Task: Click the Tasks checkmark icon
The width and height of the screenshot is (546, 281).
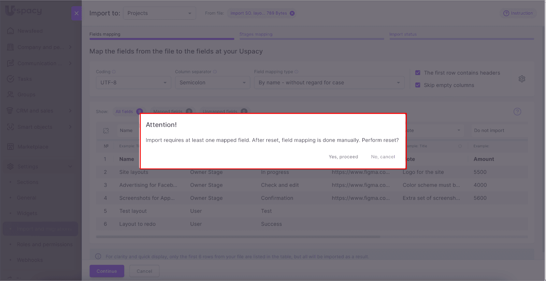Action: point(10,79)
